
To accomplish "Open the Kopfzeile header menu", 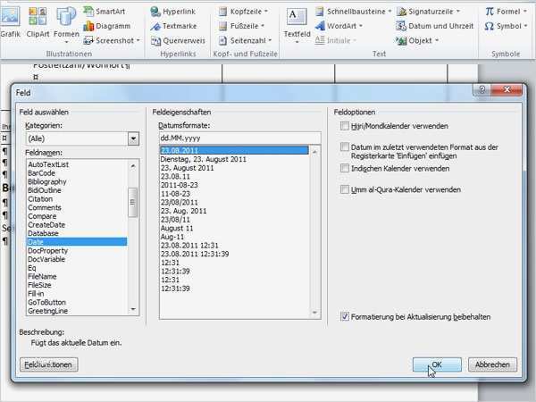I will pos(243,12).
